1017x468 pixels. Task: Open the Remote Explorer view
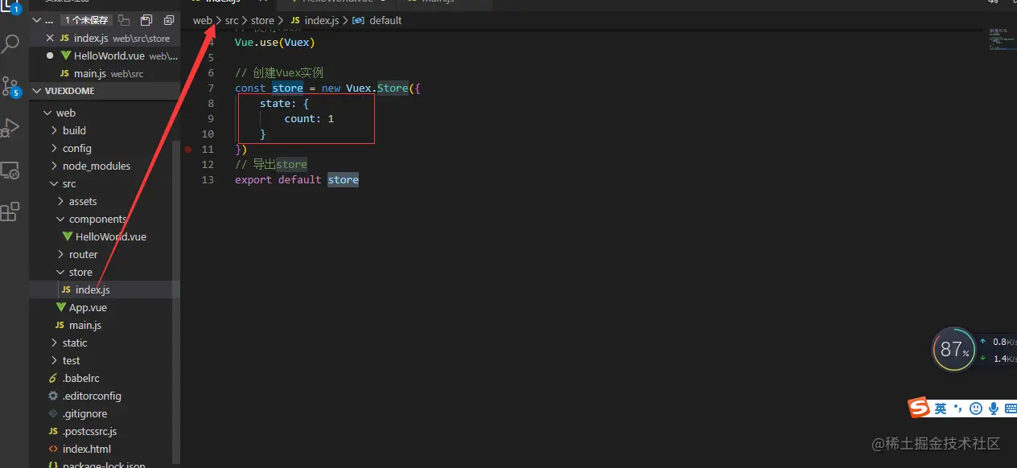point(10,170)
